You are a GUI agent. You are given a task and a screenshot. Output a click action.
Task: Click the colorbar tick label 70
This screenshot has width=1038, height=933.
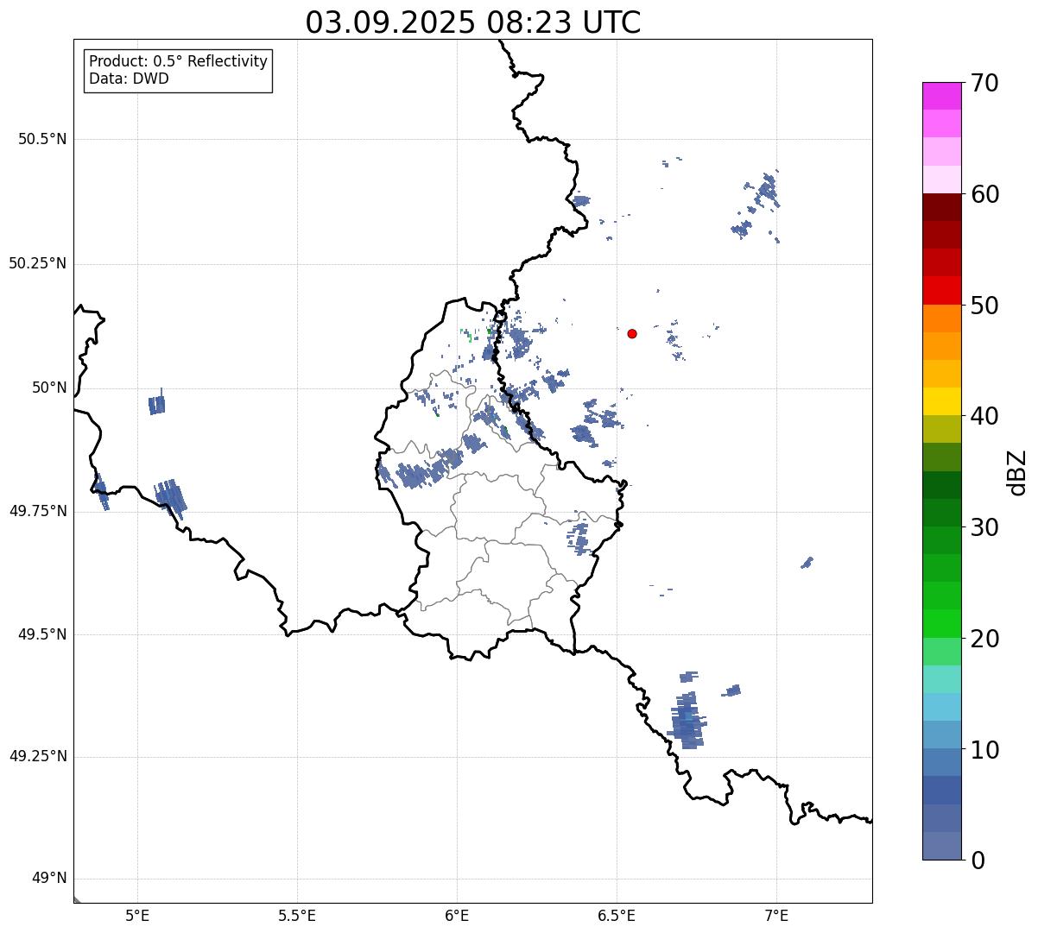click(984, 83)
